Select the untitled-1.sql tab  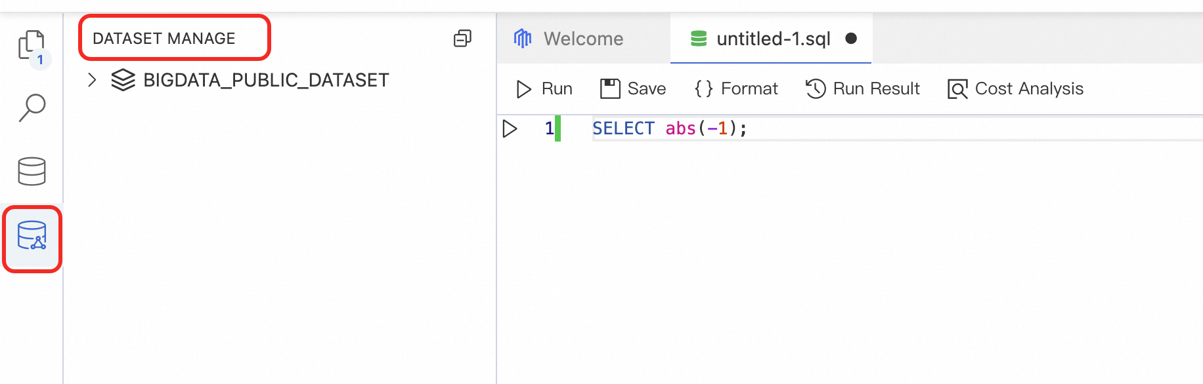(x=773, y=39)
